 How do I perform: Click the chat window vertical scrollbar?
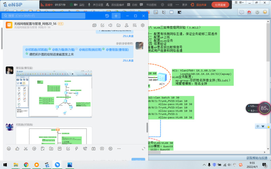point(147,127)
